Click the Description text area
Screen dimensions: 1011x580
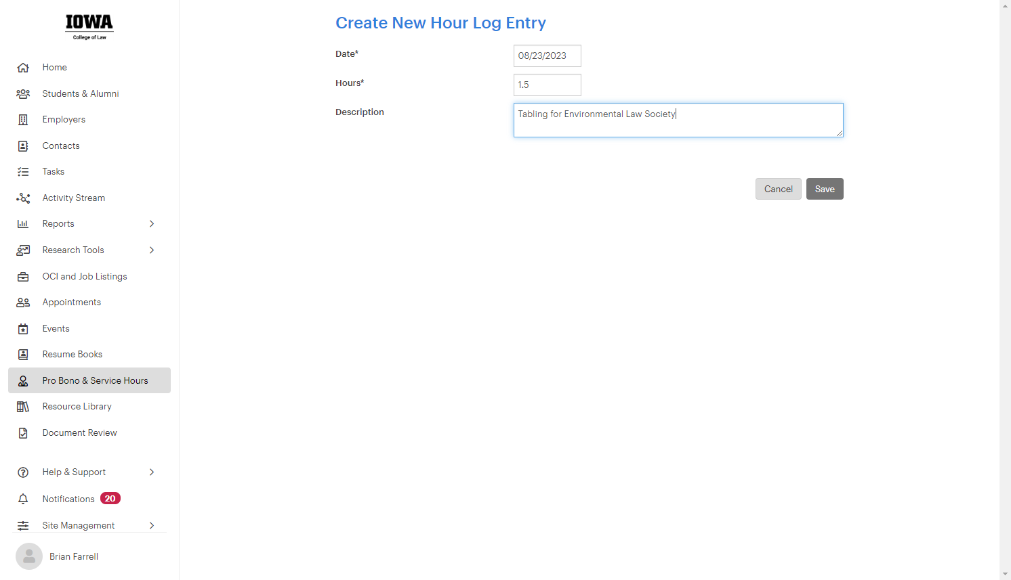678,120
